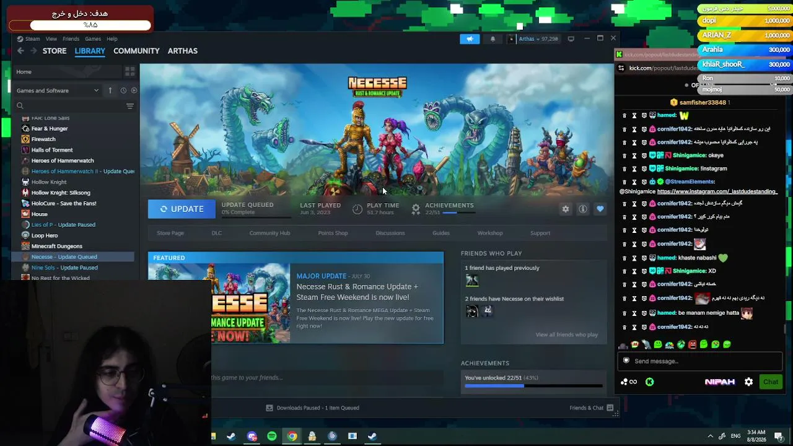The width and height of the screenshot is (793, 446).
Task: Open the Windows notification center
Action: tap(779, 436)
